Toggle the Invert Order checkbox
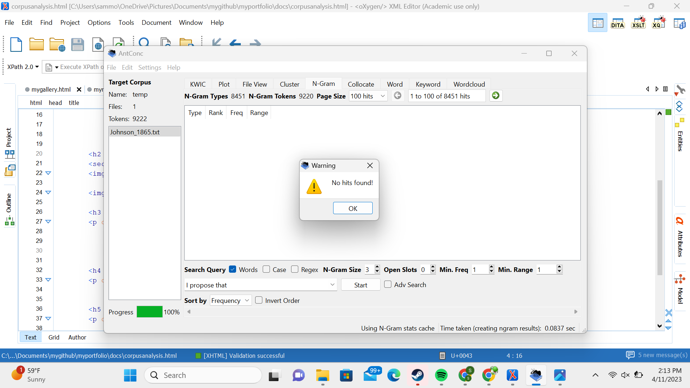Image resolution: width=690 pixels, height=388 pixels. click(259, 300)
